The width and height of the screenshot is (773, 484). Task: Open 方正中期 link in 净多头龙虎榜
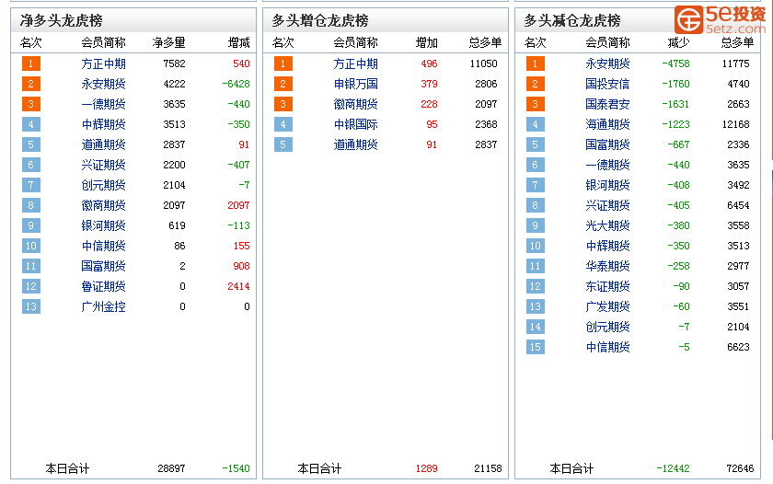click(x=103, y=63)
